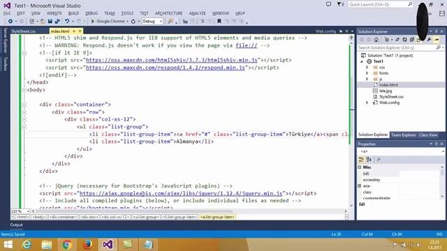This screenshot has height=251, width=447.
Task: Expand the js folder
Action: pos(367,79)
